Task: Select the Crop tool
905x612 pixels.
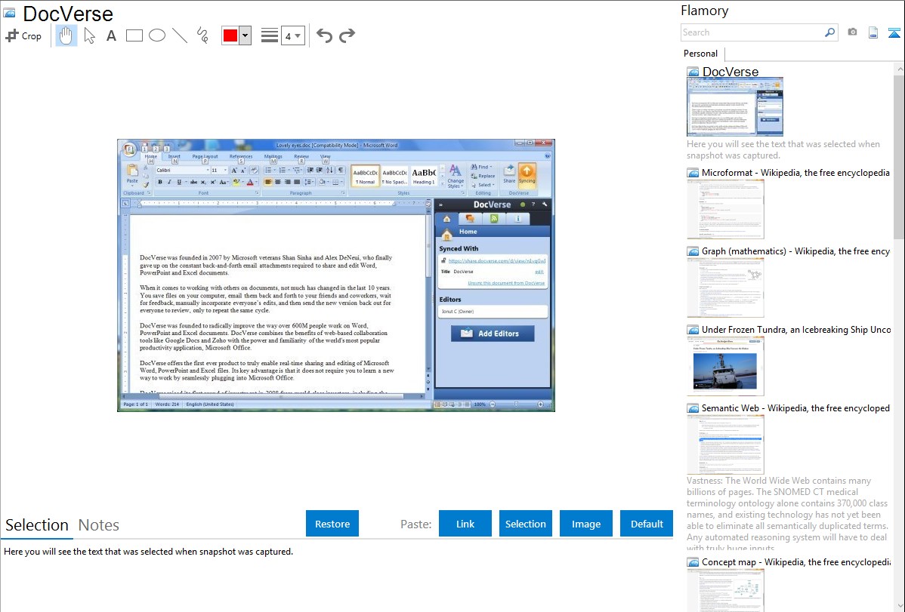Action: 23,35
